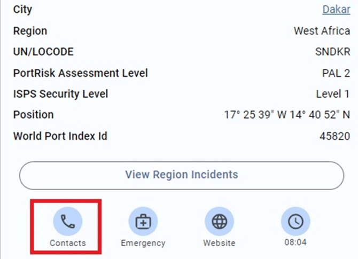Click the clock local time icon
358x259 pixels.
295,221
